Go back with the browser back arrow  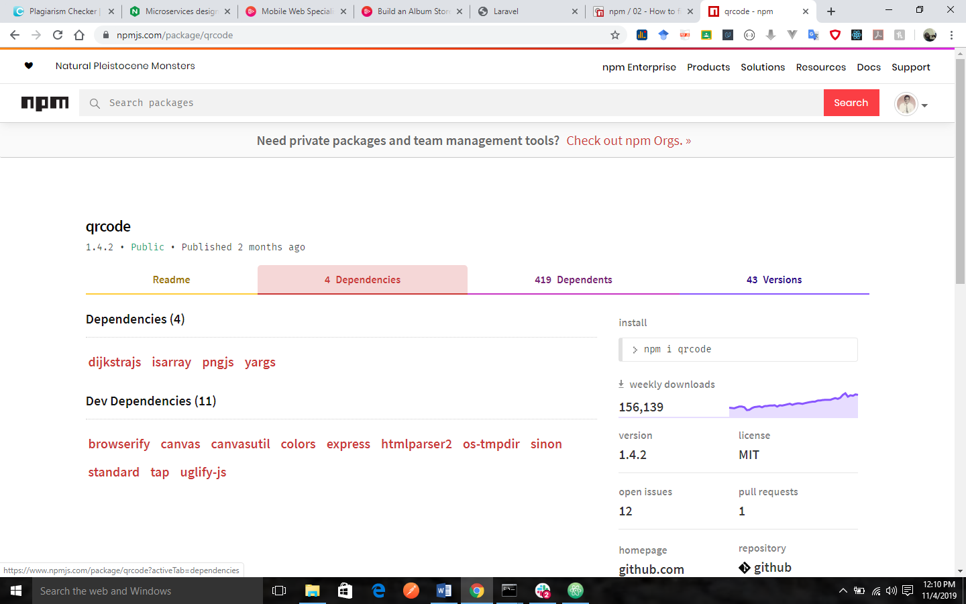click(15, 35)
